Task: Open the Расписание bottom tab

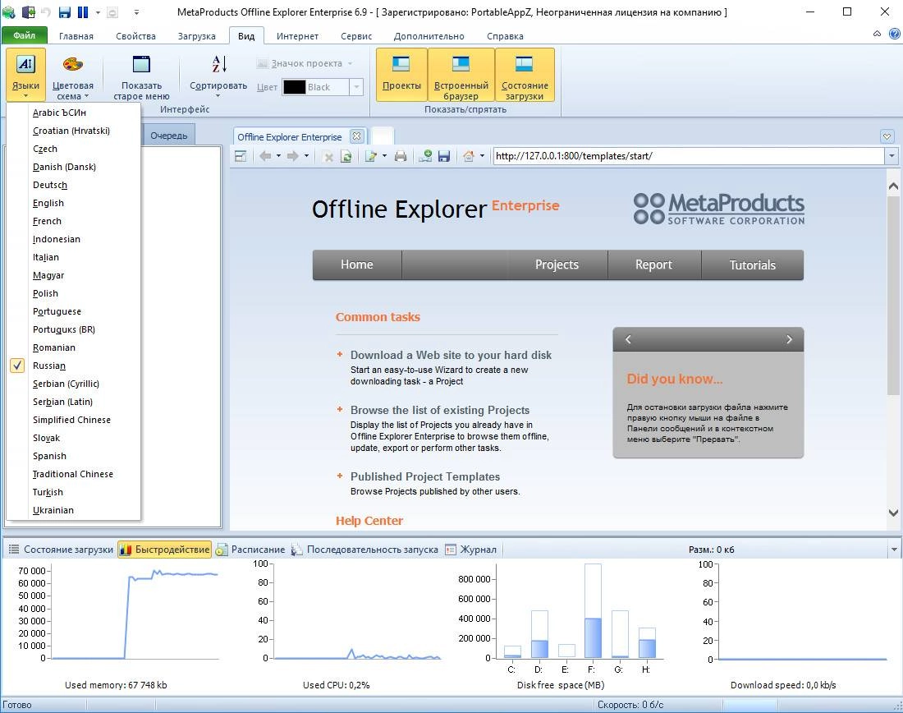Action: coord(250,550)
